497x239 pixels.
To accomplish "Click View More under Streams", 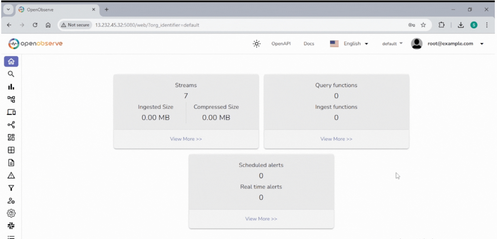I will (x=186, y=139).
